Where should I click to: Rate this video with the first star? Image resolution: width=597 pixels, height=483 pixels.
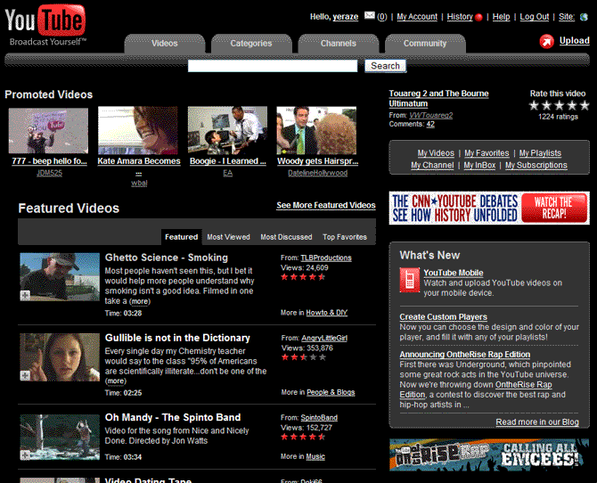pyautogui.click(x=534, y=105)
